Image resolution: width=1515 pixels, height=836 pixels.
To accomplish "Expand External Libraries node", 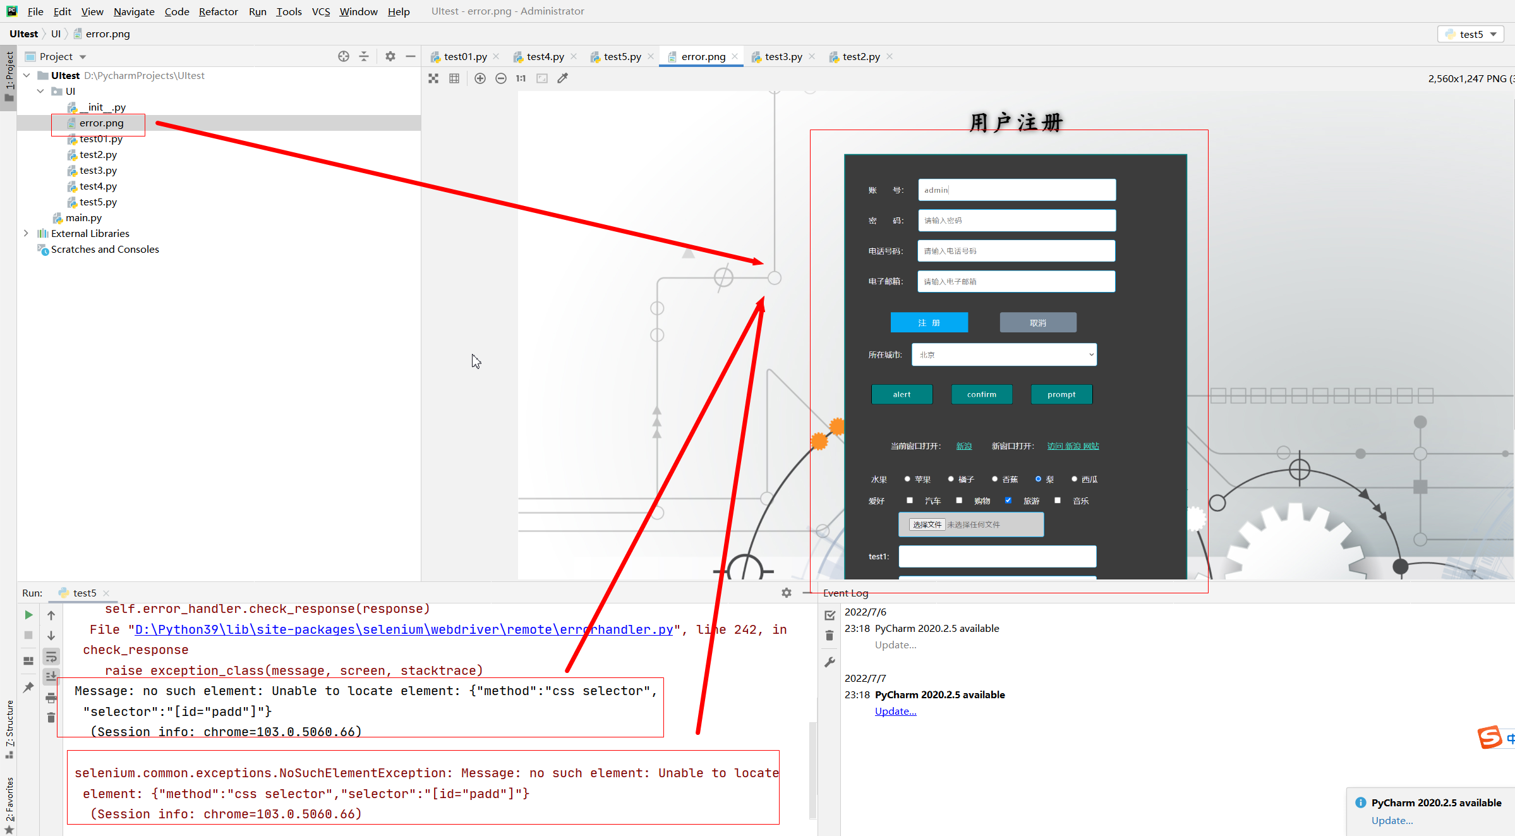I will (26, 233).
